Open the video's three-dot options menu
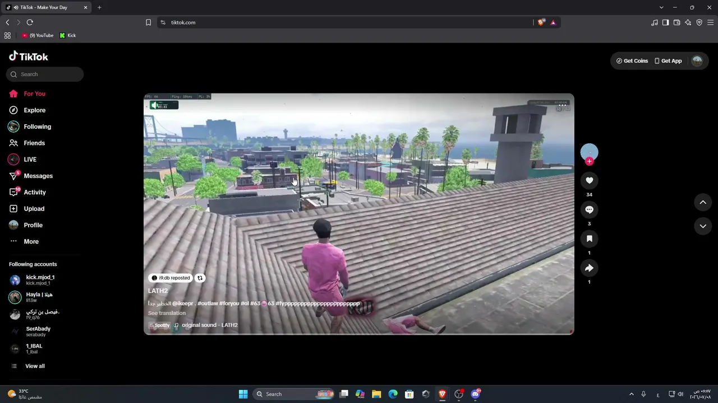This screenshot has width=718, height=403. click(563, 105)
